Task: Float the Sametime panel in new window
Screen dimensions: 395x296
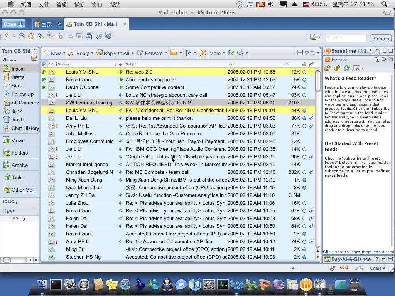Action: [384, 51]
